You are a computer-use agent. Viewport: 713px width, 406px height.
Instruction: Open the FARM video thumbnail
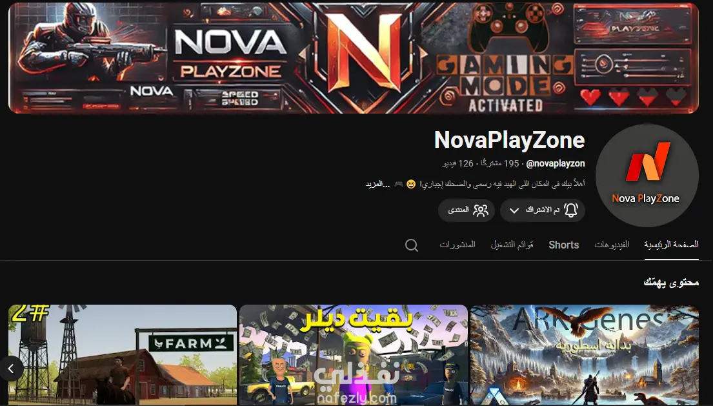pyautogui.click(x=123, y=355)
